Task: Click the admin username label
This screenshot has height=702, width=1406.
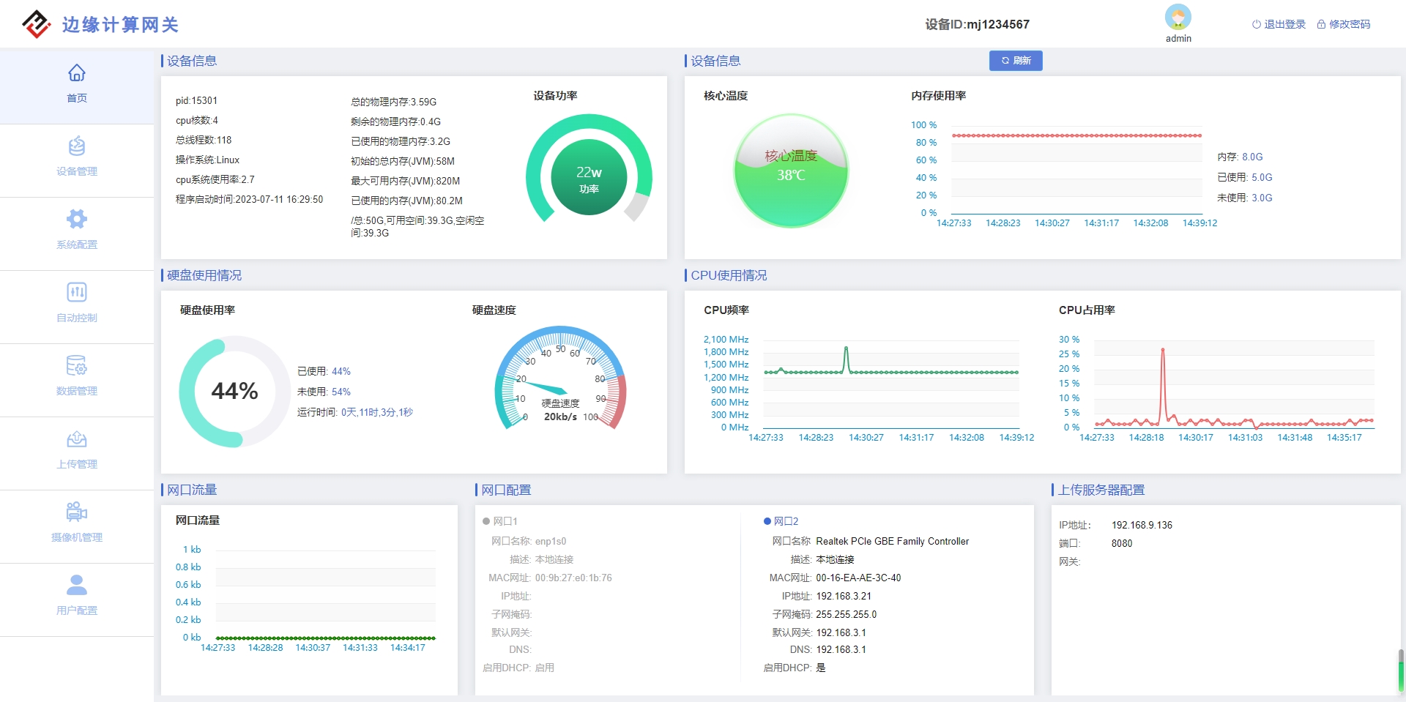Action: (x=1178, y=39)
